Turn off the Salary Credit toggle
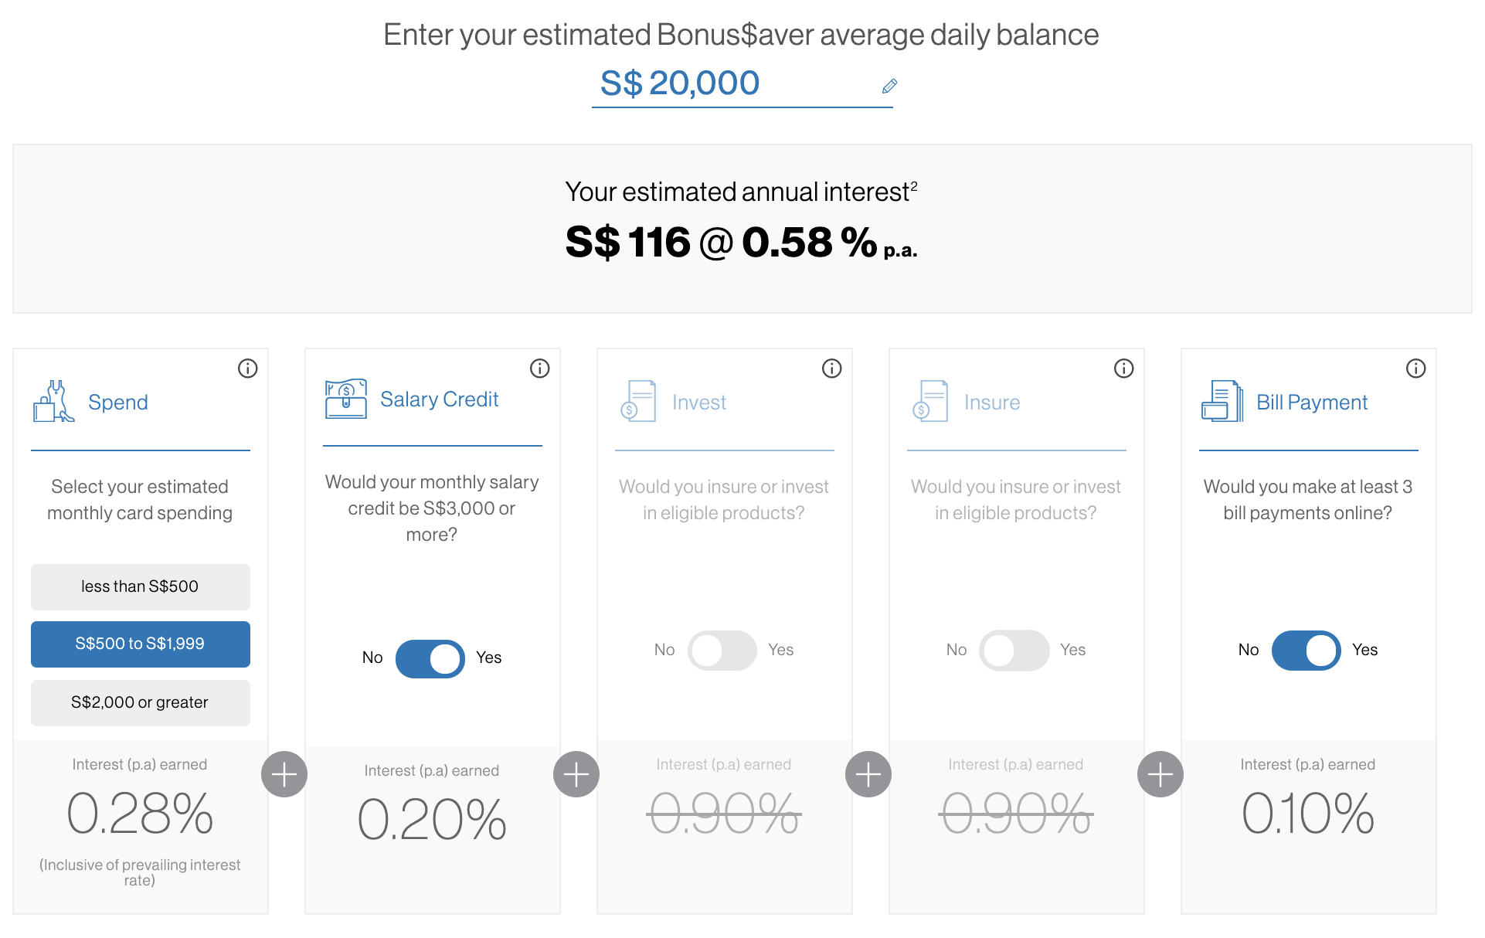 pos(430,658)
